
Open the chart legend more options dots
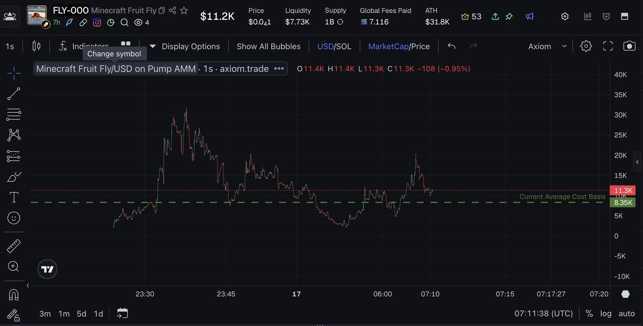(x=279, y=69)
